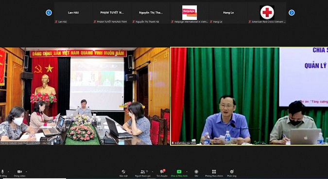Expand audio options arrow beside microphone
Screen dimensions: 328x179
point(8,172)
